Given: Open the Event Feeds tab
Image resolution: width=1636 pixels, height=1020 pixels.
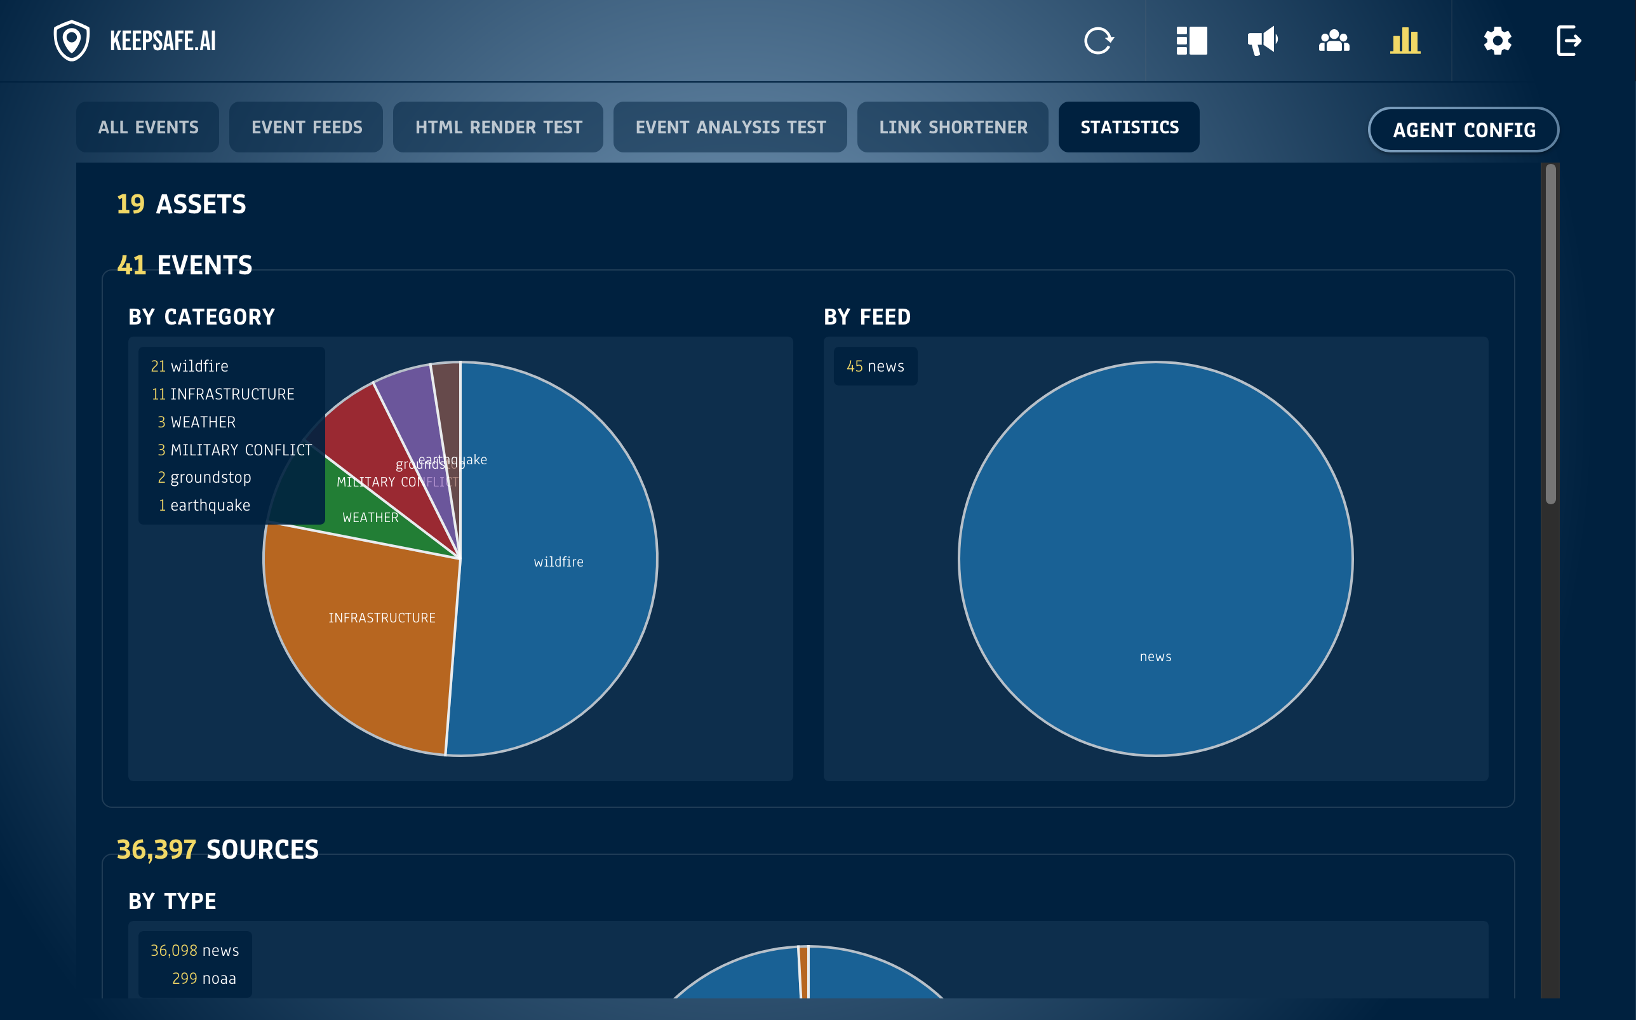Looking at the screenshot, I should 306,127.
